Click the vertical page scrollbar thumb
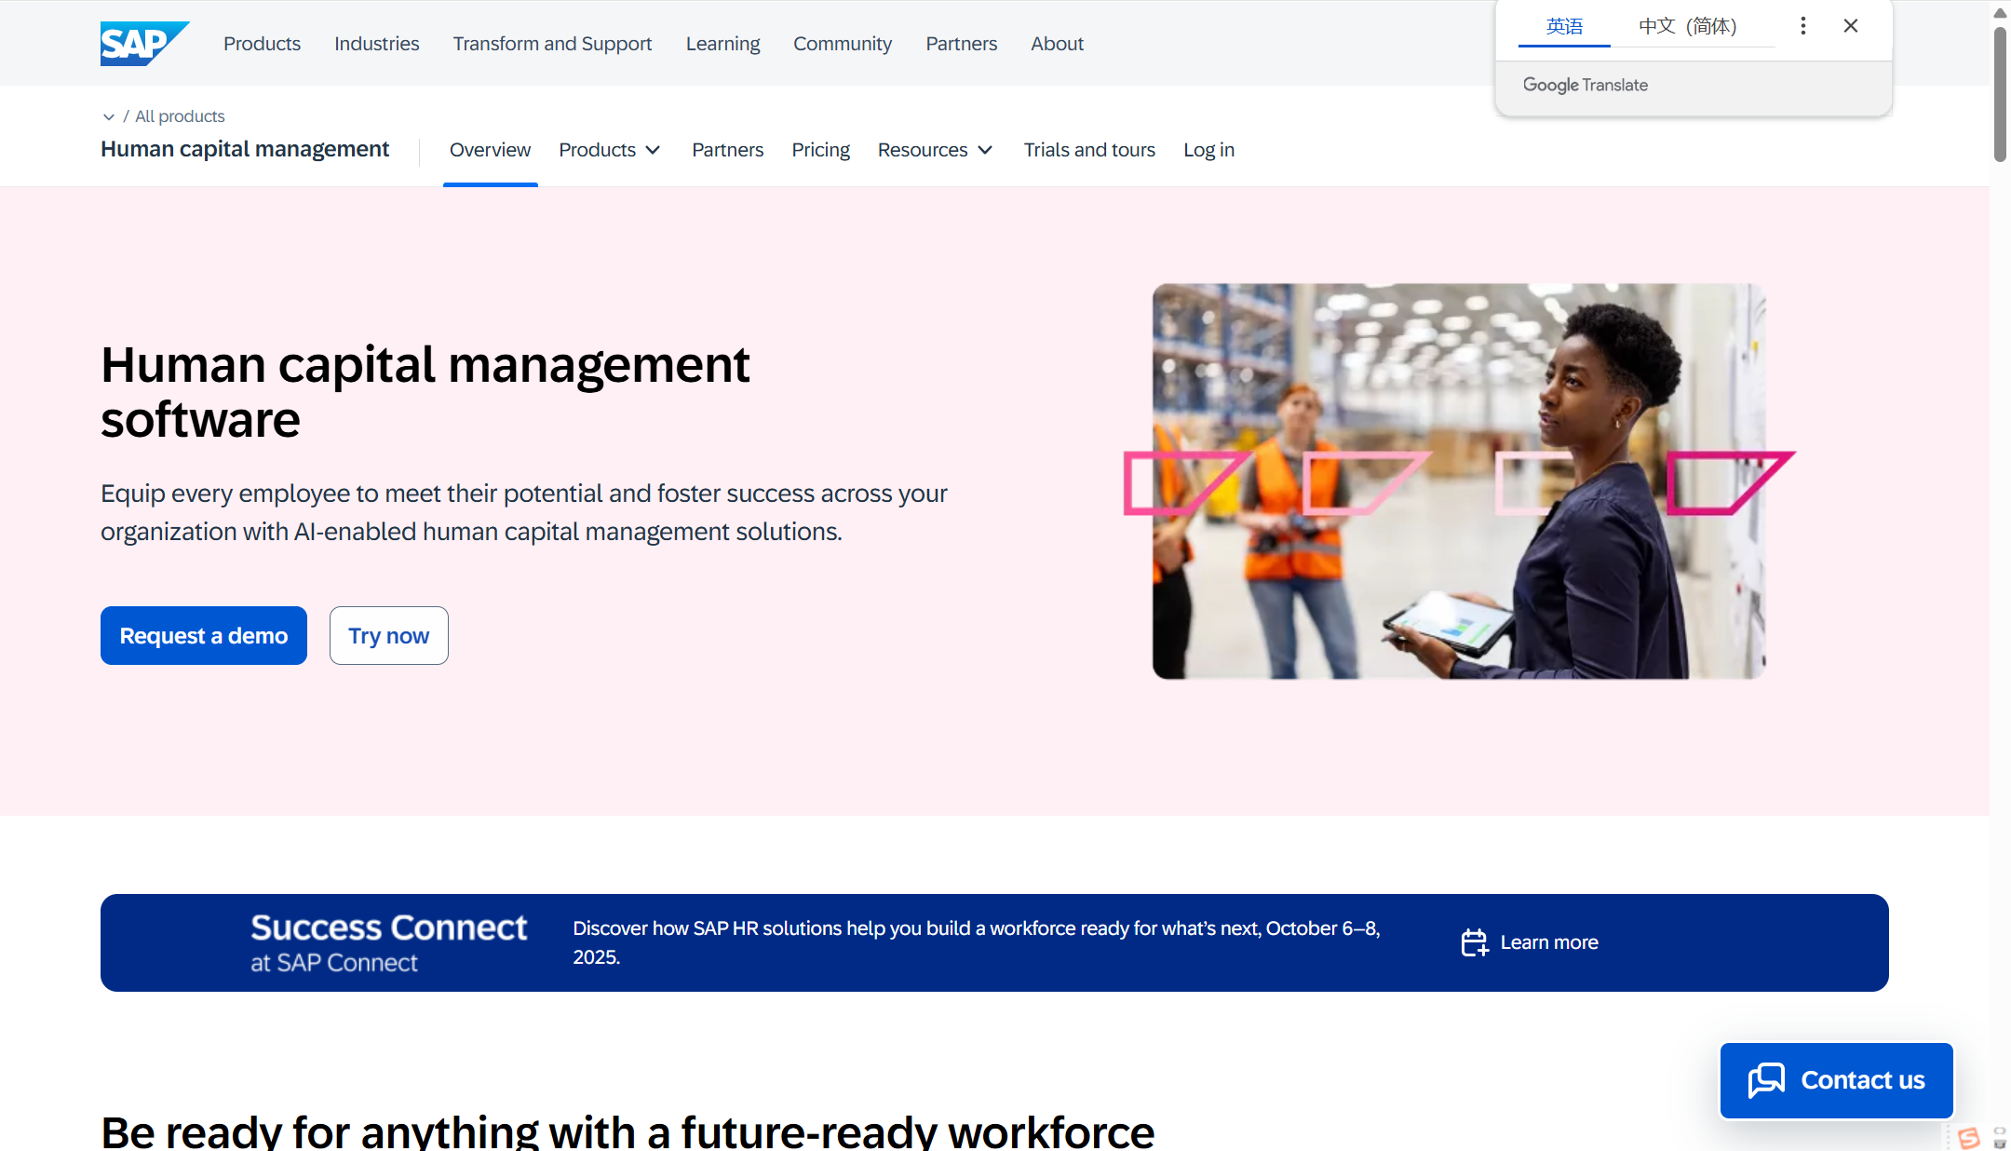Viewport: 2011px width, 1151px height. click(1999, 93)
